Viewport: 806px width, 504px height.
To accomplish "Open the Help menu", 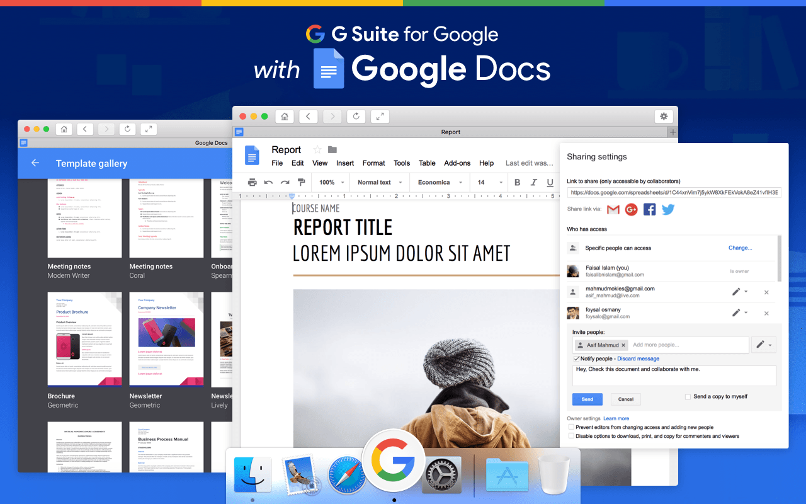I will pyautogui.click(x=486, y=163).
